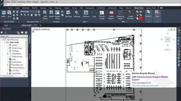Select Point Groups in Prospector tree

click(x=17, y=48)
